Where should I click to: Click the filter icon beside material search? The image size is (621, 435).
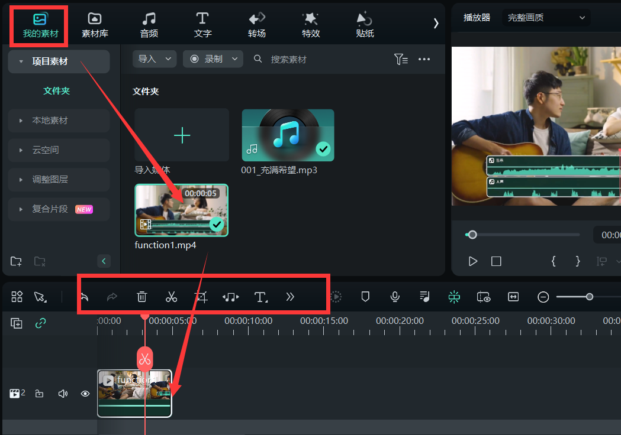click(x=401, y=59)
